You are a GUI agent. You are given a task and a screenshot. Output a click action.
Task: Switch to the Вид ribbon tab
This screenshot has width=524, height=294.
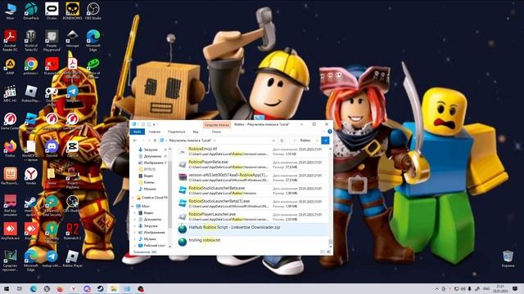coord(196,132)
